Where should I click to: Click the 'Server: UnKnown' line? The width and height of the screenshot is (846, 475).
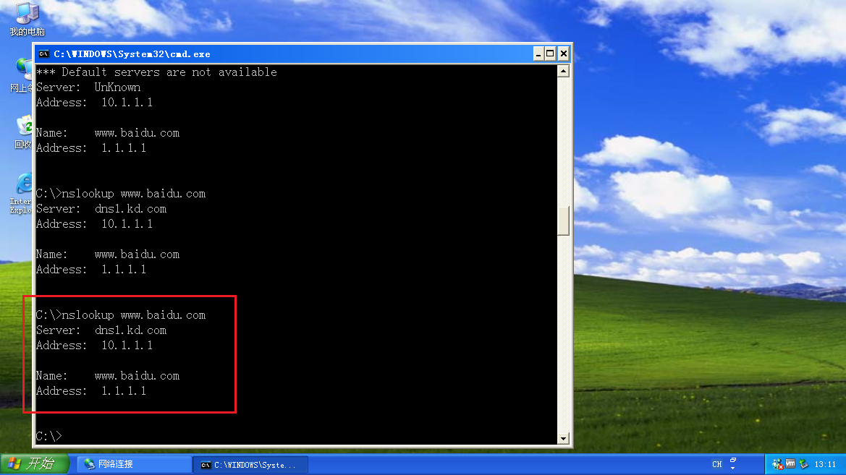pyautogui.click(x=88, y=87)
